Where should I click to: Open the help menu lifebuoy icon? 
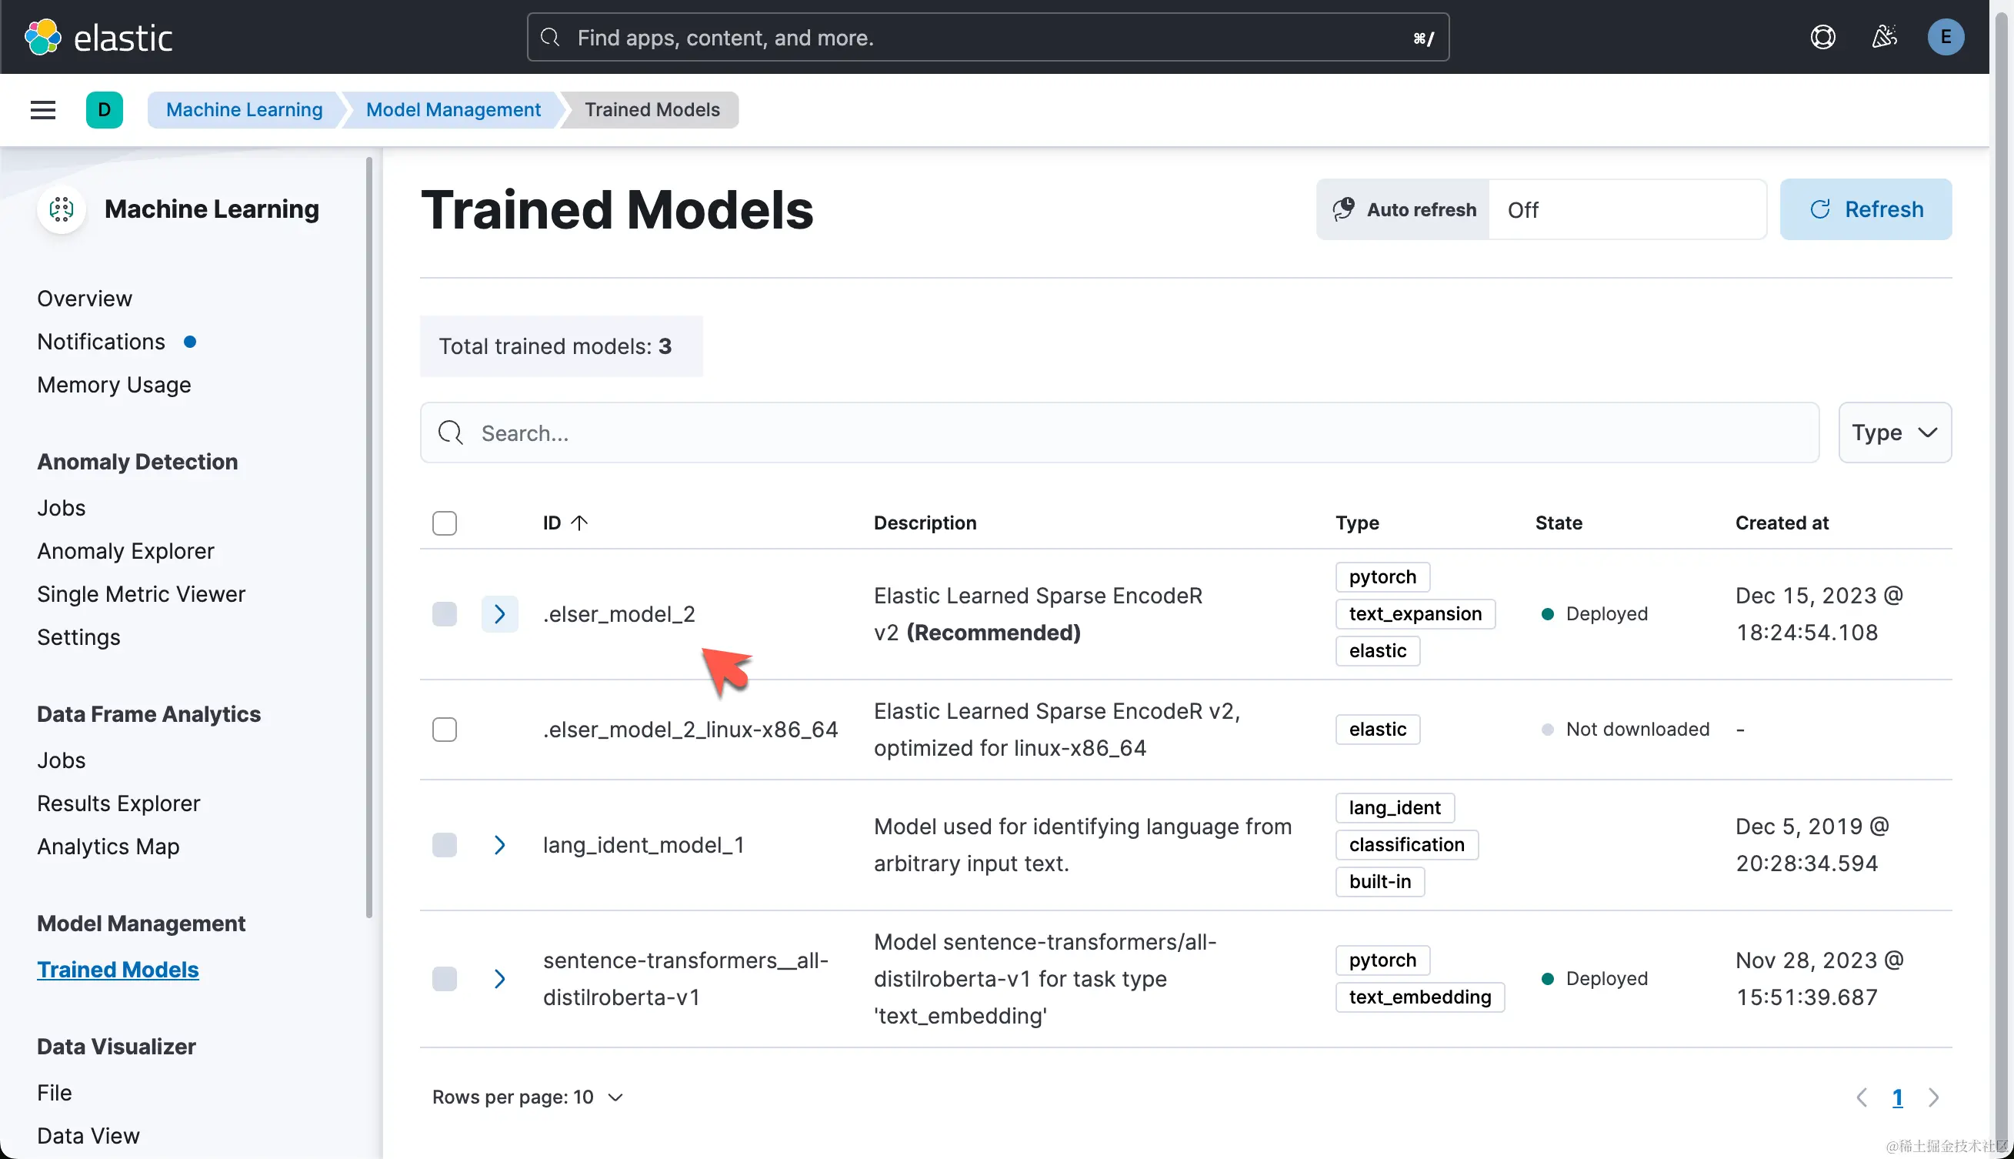click(x=1822, y=37)
